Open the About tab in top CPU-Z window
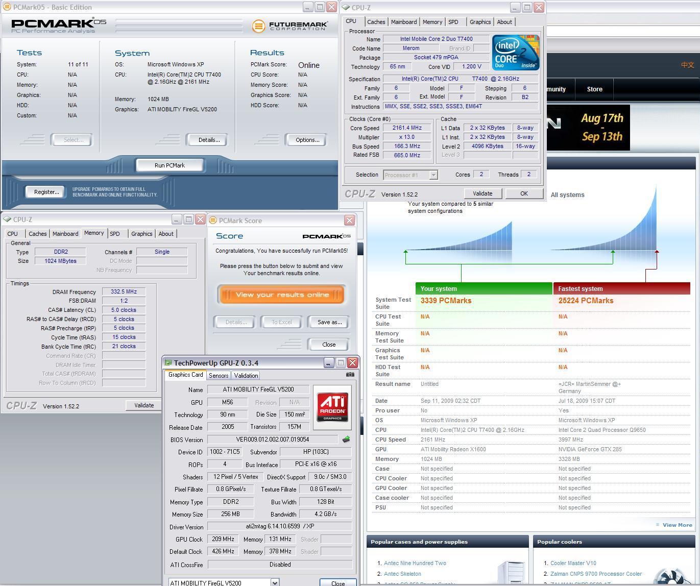The height and width of the screenshot is (586, 700). (x=504, y=22)
